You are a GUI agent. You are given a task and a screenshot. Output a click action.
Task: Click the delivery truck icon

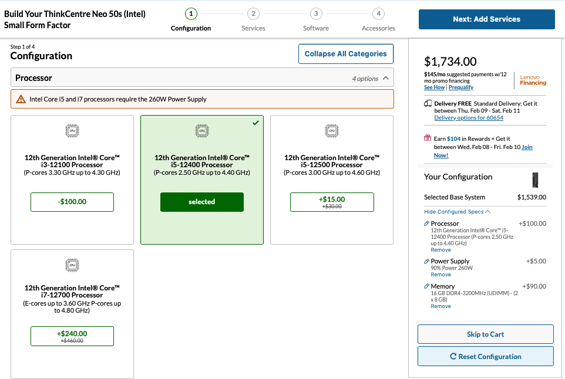(428, 103)
